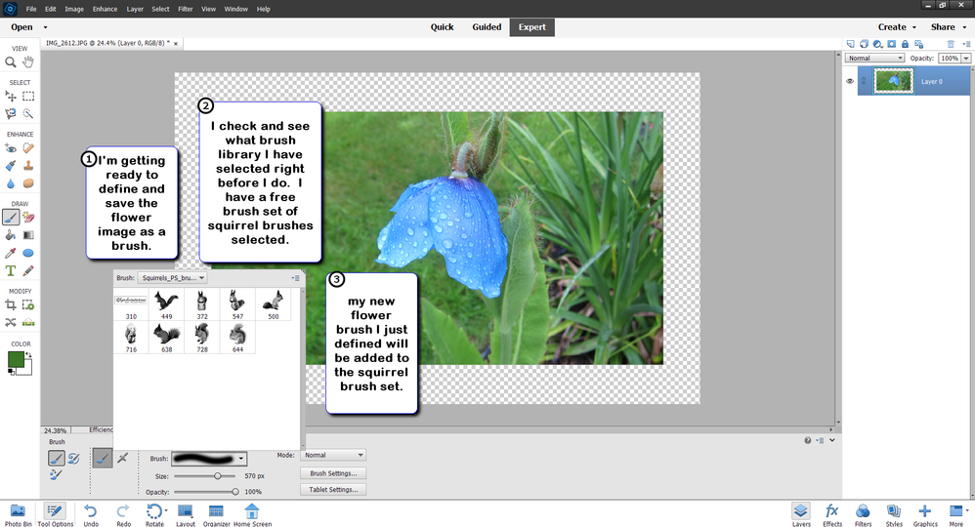
Task: Select the Gradient tool
Action: point(28,235)
